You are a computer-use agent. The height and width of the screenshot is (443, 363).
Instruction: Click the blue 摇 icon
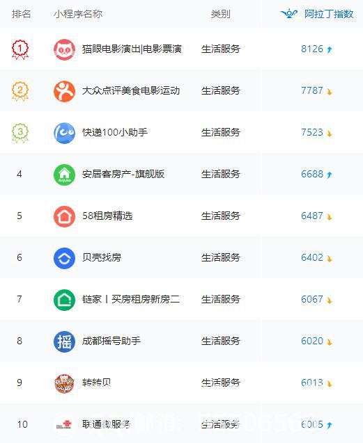point(64,341)
